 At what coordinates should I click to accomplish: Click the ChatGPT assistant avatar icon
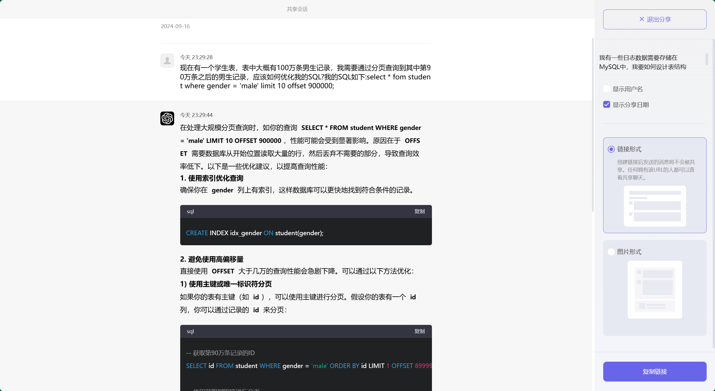click(x=167, y=118)
